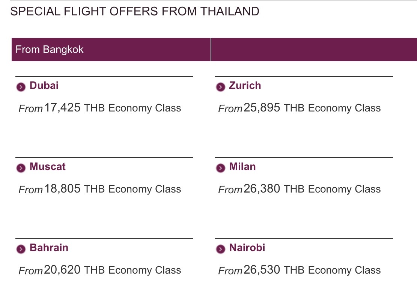Open the Bahrain flight offer link

(49, 248)
